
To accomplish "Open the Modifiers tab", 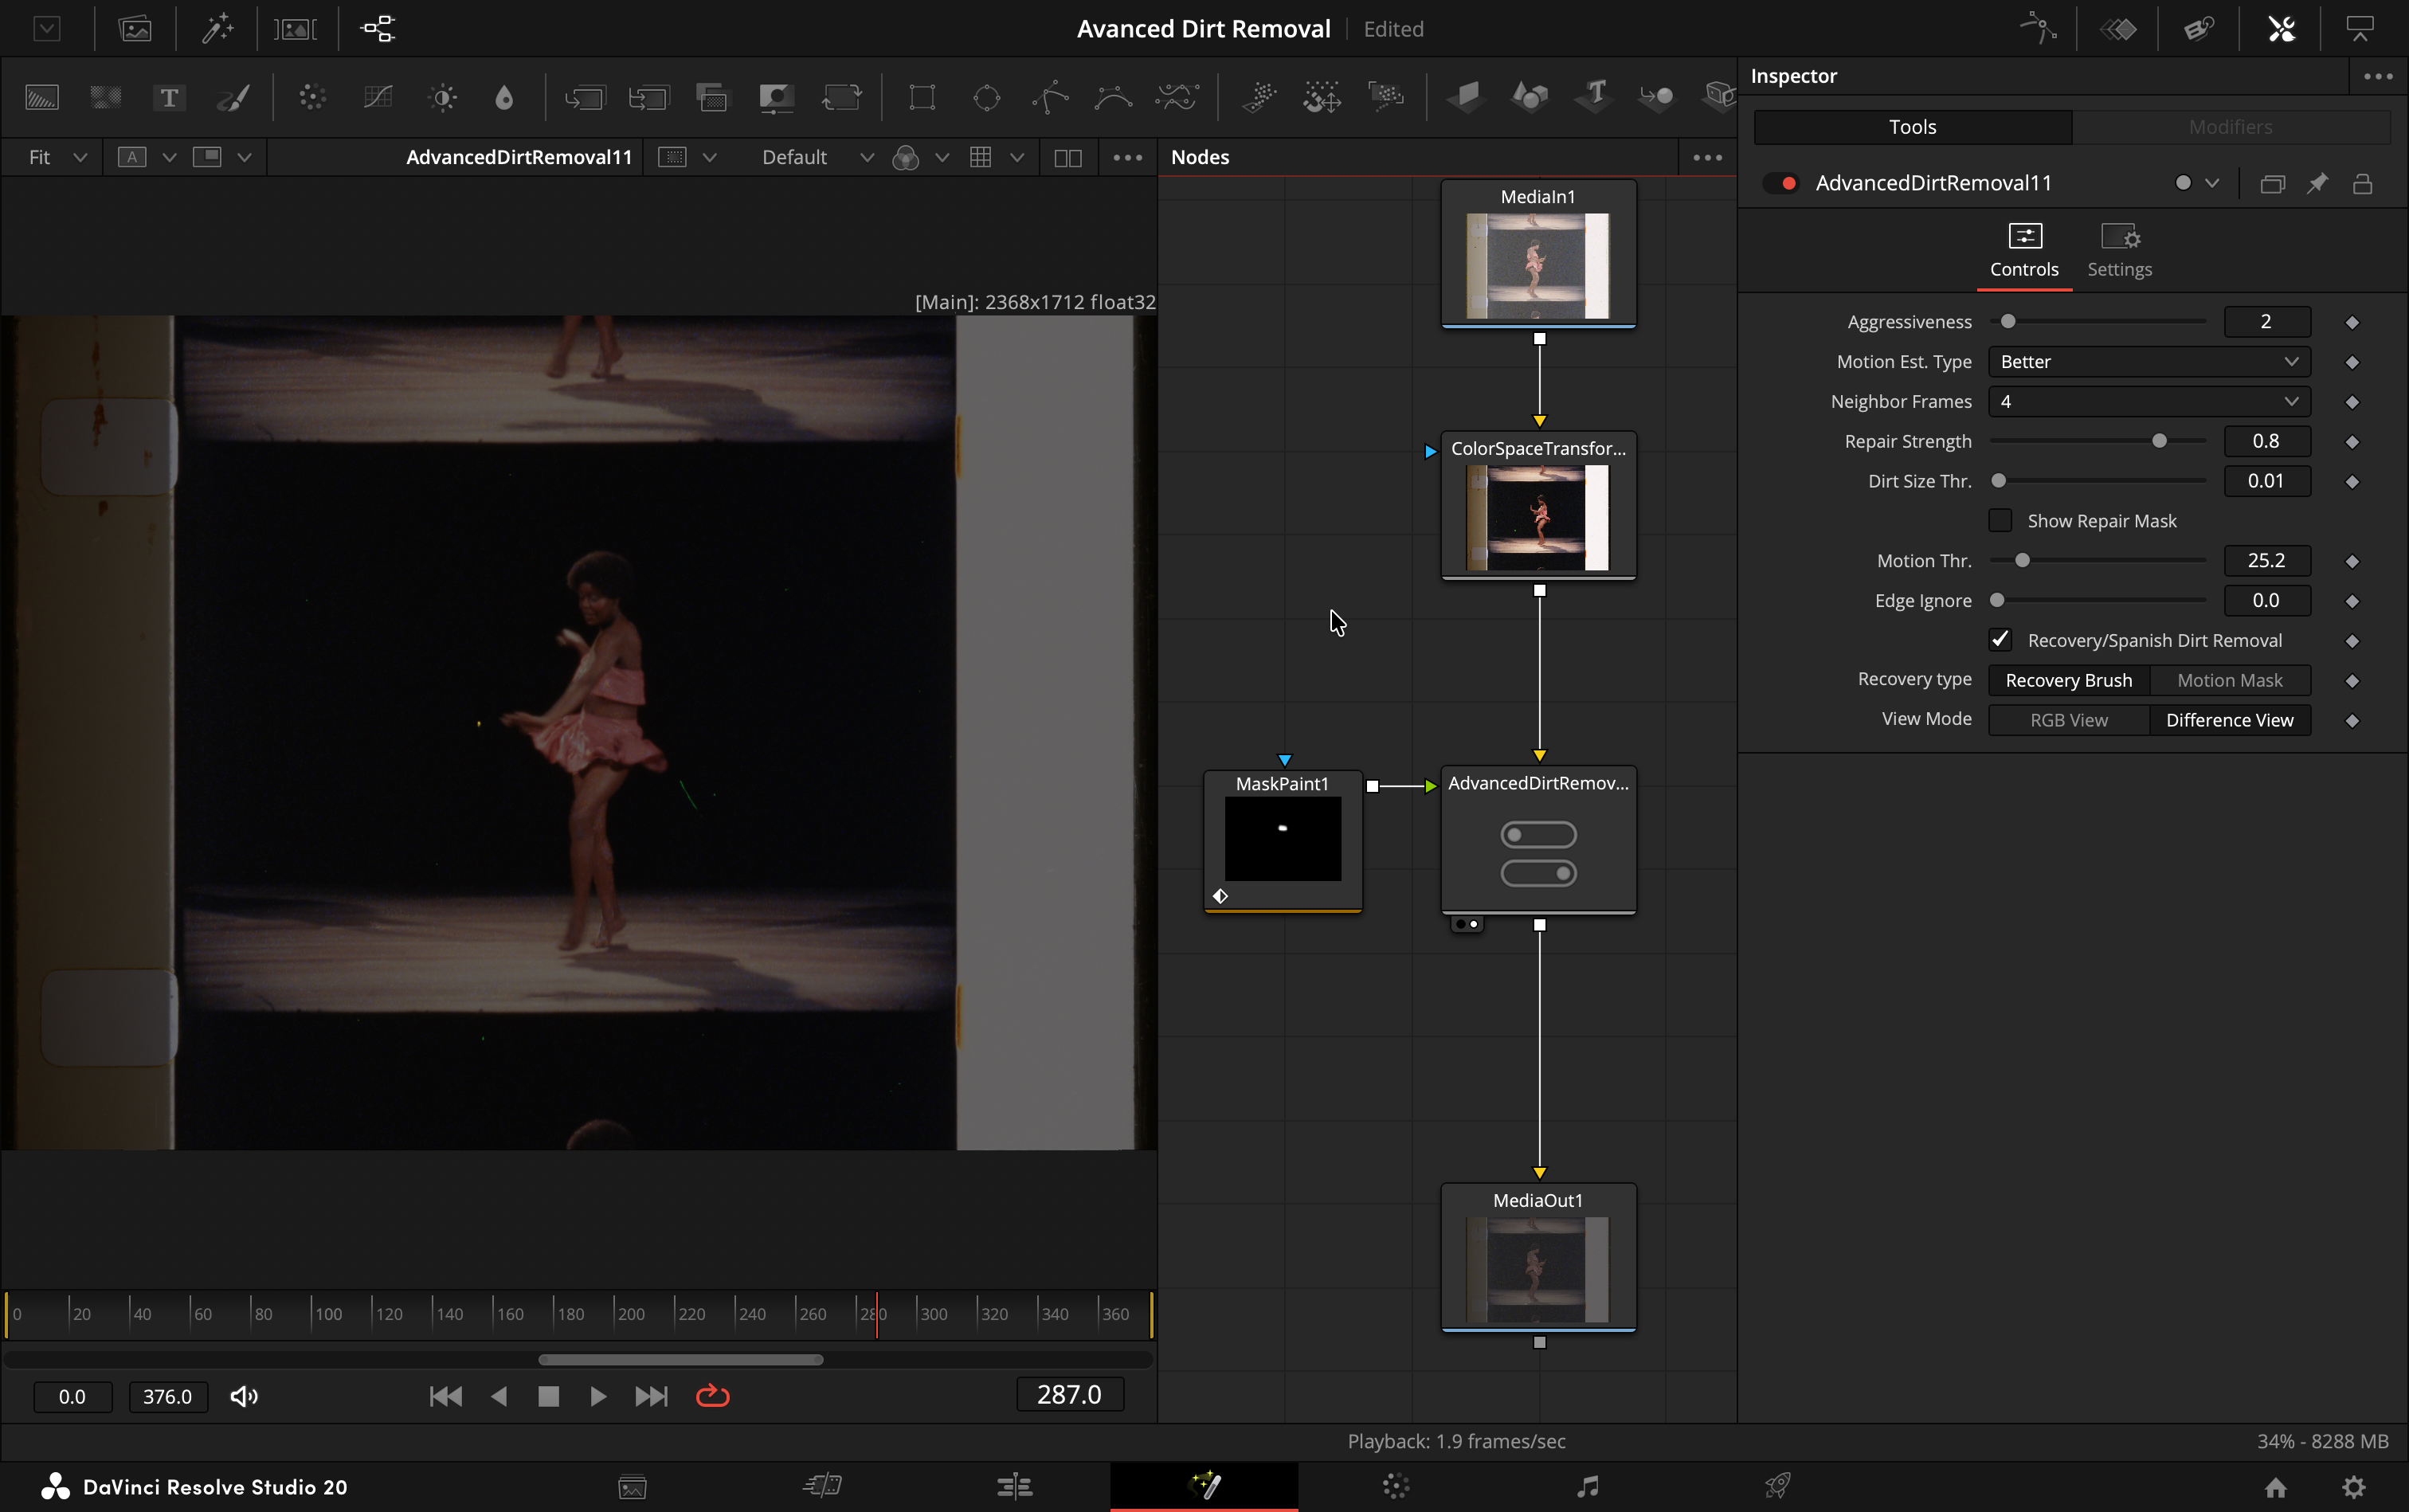I will point(2229,127).
